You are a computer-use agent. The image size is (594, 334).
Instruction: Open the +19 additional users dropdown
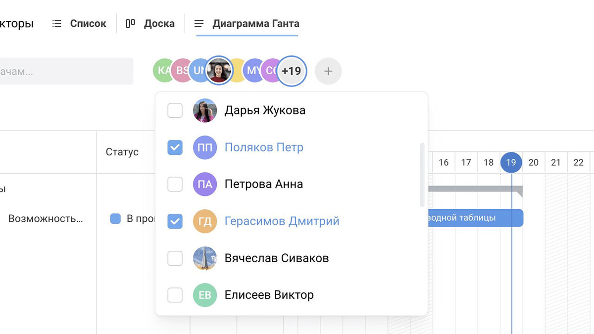point(292,70)
